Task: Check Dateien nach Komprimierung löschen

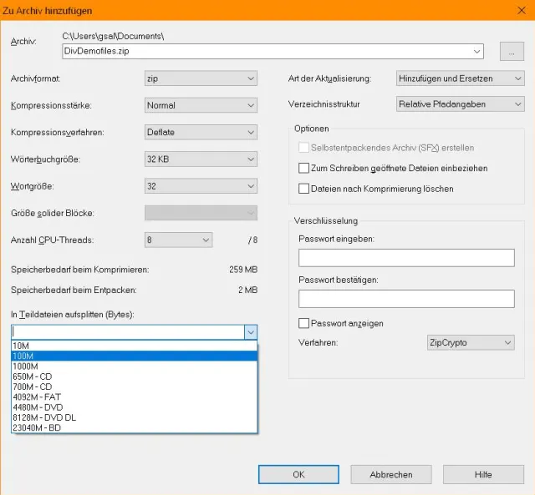Action: click(303, 189)
